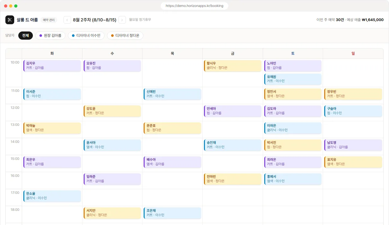
Task: Open 유채원 커트 appointment
Action: 293,79
